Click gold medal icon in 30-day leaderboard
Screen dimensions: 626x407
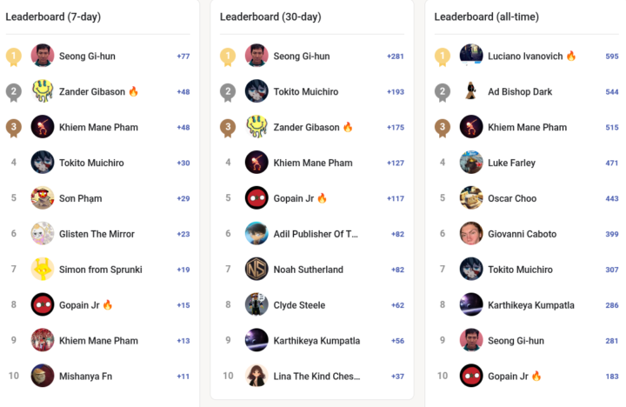tap(228, 57)
